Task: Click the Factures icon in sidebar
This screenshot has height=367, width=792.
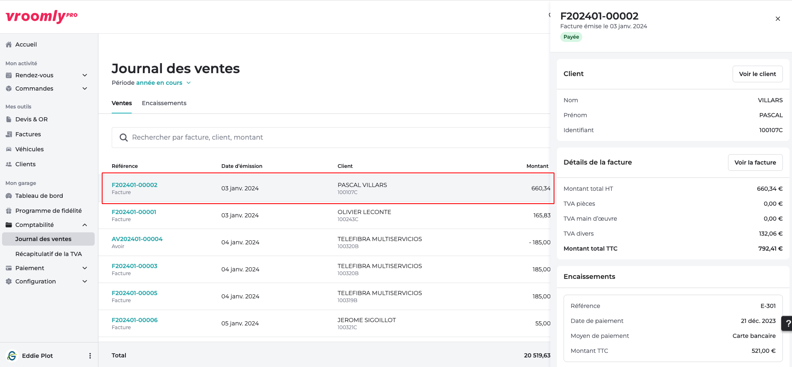Action: [9, 134]
